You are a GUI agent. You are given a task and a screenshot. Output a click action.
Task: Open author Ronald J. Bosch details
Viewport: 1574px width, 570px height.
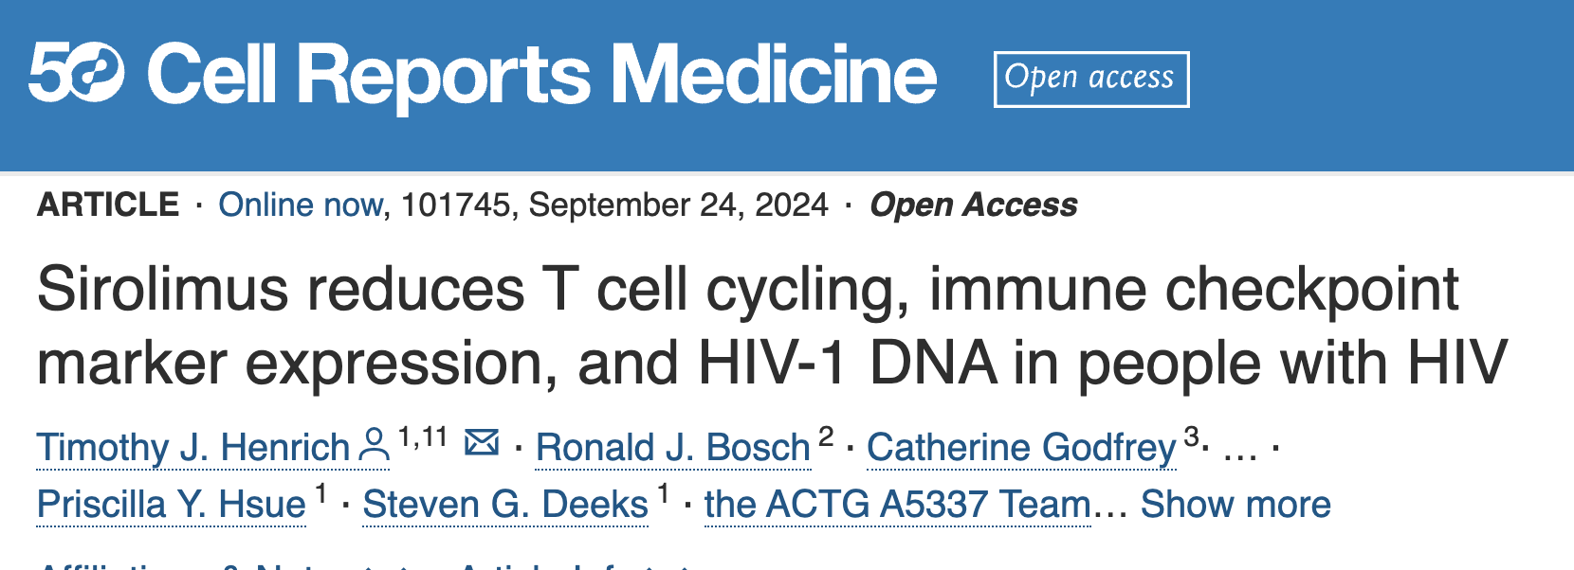click(x=673, y=447)
